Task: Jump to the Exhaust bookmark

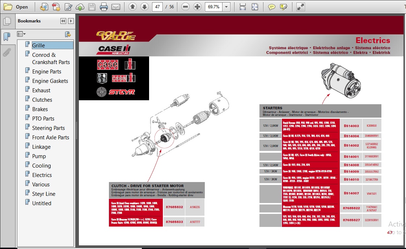Action: [x=41, y=90]
